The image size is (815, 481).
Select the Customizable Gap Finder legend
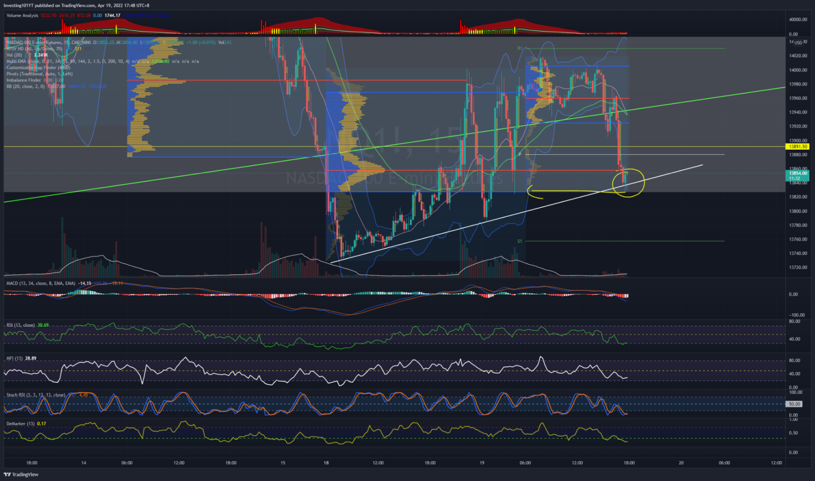38,68
